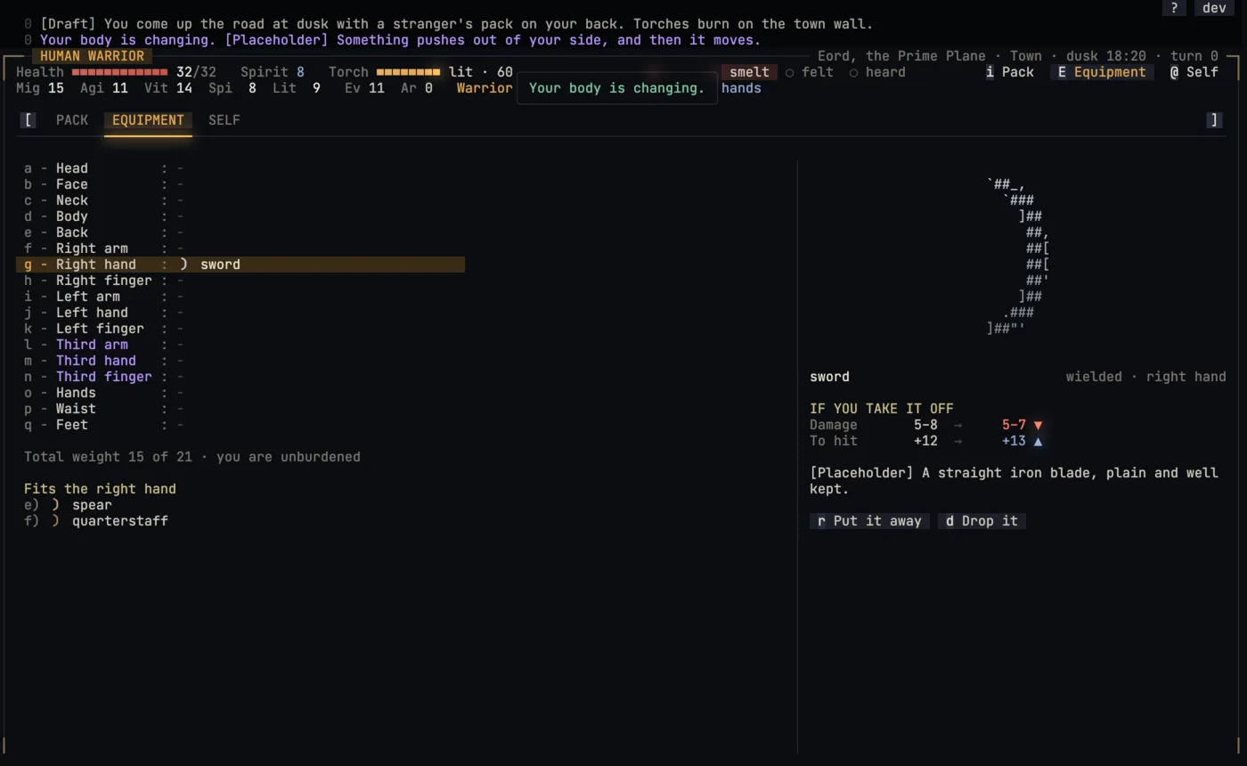Screen dimensions: 1247x766
Task: Switch to the PACK tab
Action: pyautogui.click(x=72, y=120)
